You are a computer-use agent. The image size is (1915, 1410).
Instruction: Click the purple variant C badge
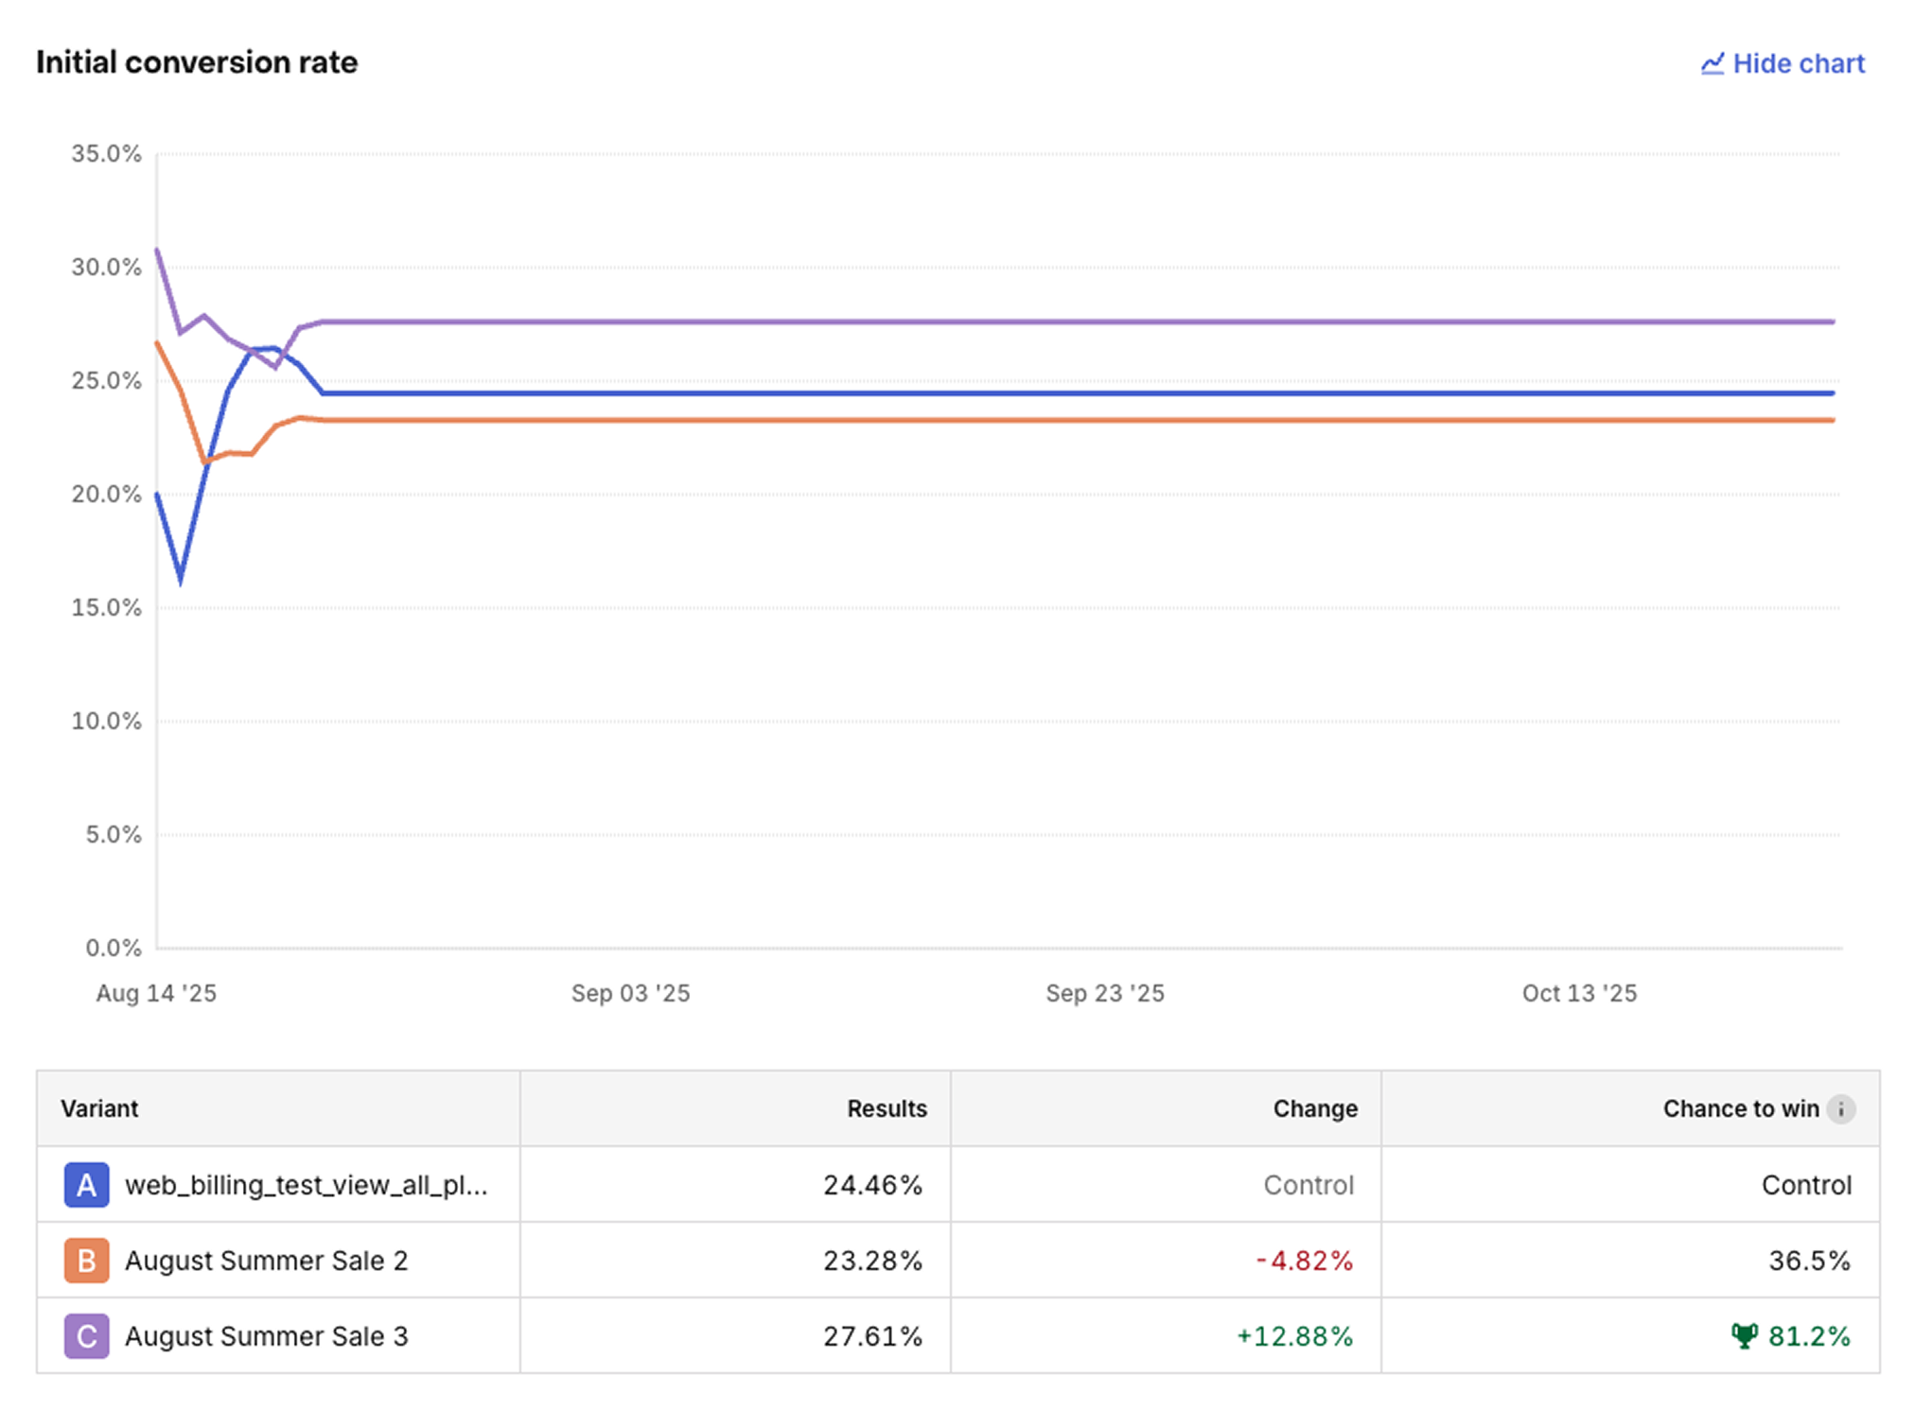(x=86, y=1336)
